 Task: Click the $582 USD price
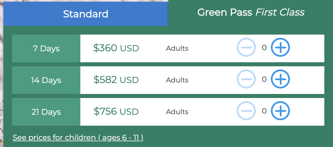116,80
